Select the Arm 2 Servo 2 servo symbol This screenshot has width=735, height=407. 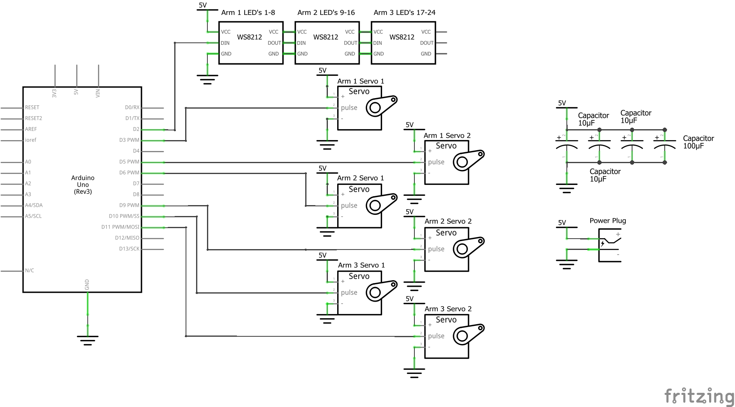[x=446, y=249]
